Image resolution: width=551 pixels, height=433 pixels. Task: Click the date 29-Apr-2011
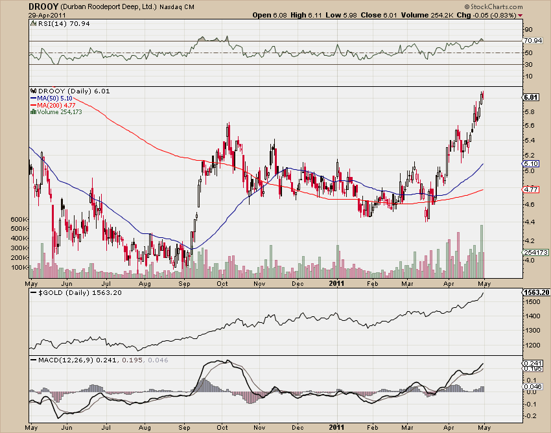pos(47,16)
